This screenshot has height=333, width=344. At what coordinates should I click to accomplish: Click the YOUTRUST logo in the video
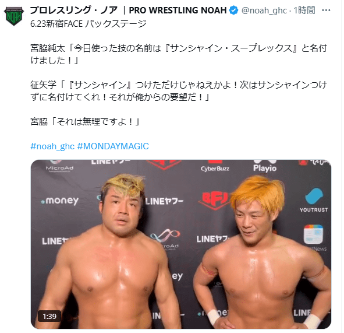point(314,201)
